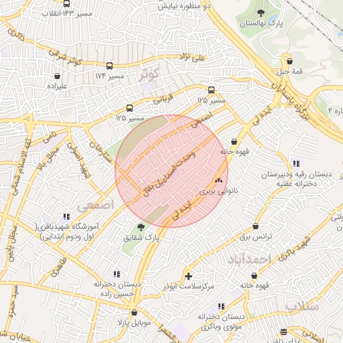Click the اصمعی neighborhood label
Viewport: 343px width, 343px height.
pyautogui.click(x=95, y=206)
